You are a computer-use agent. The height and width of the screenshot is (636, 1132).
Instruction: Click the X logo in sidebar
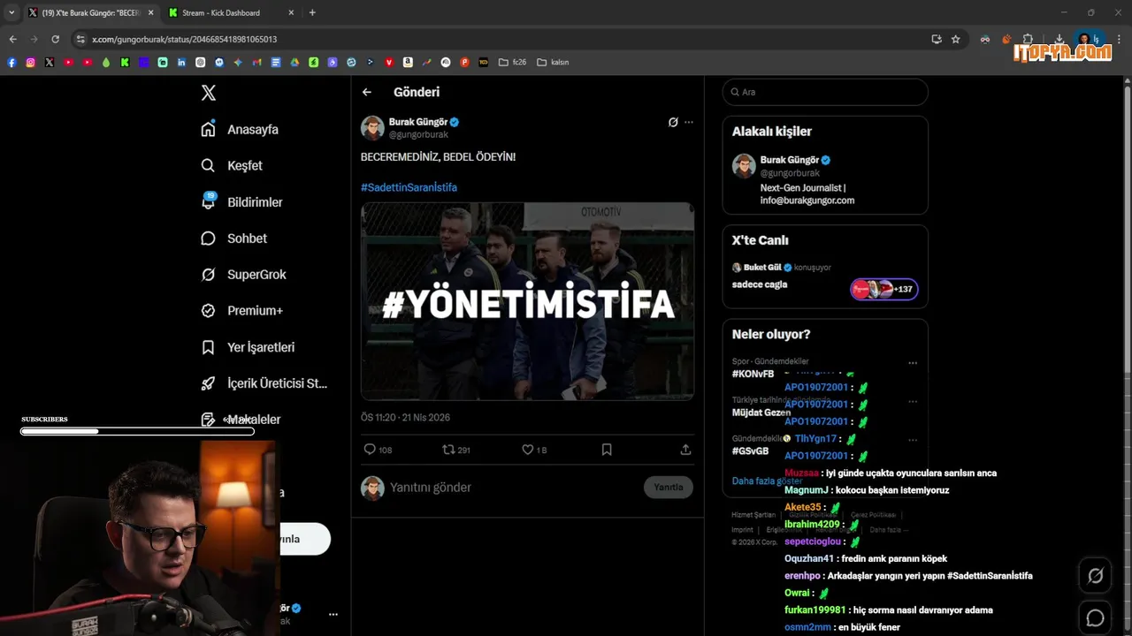208,93
